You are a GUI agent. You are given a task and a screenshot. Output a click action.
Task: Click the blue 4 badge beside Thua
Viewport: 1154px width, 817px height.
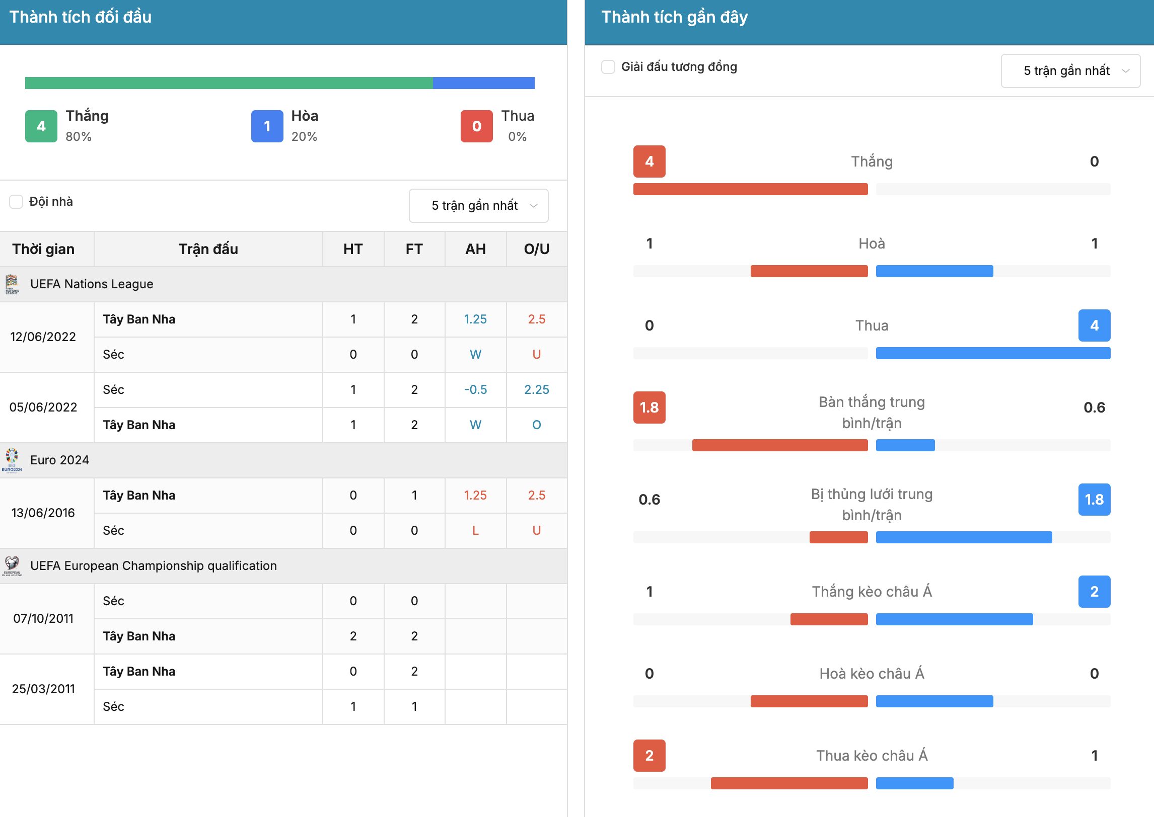pyautogui.click(x=1095, y=325)
